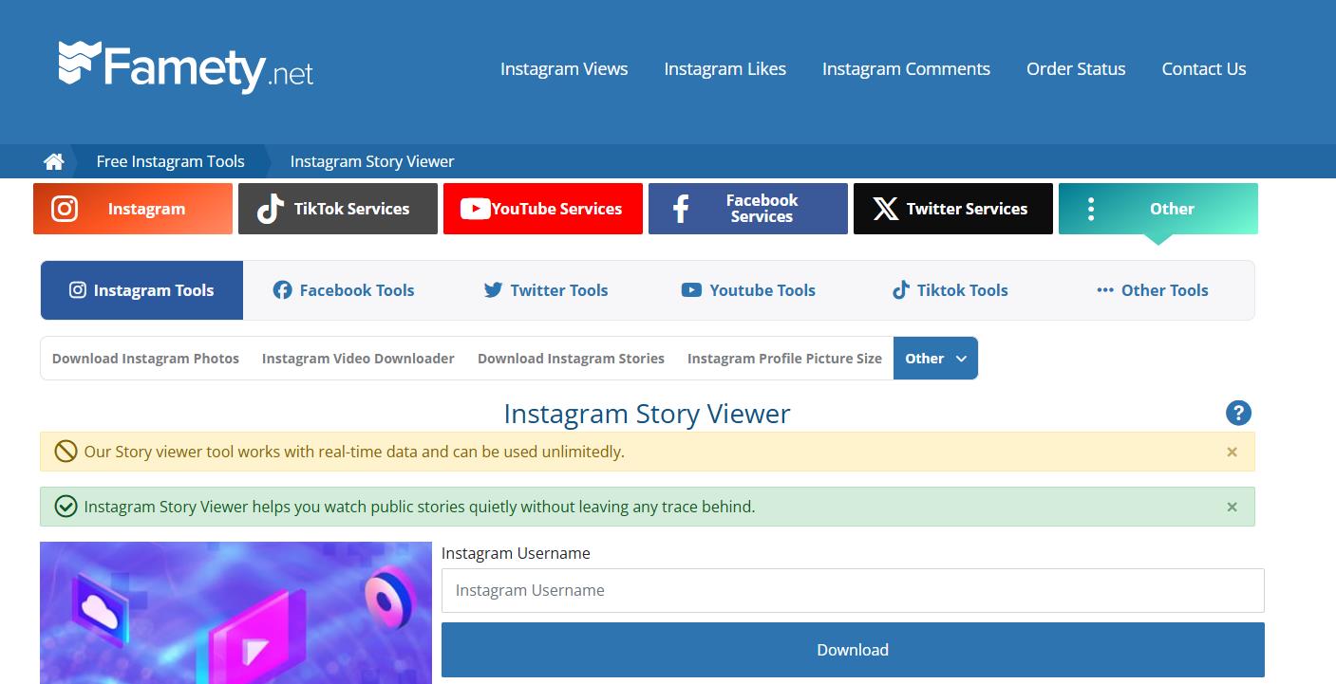Click the YouTube icon on Youtube Tools tab

tap(690, 290)
